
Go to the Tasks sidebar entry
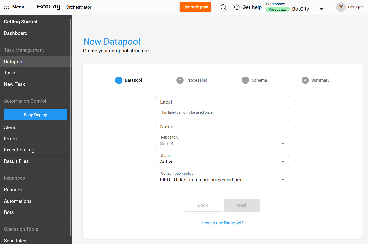(10, 73)
